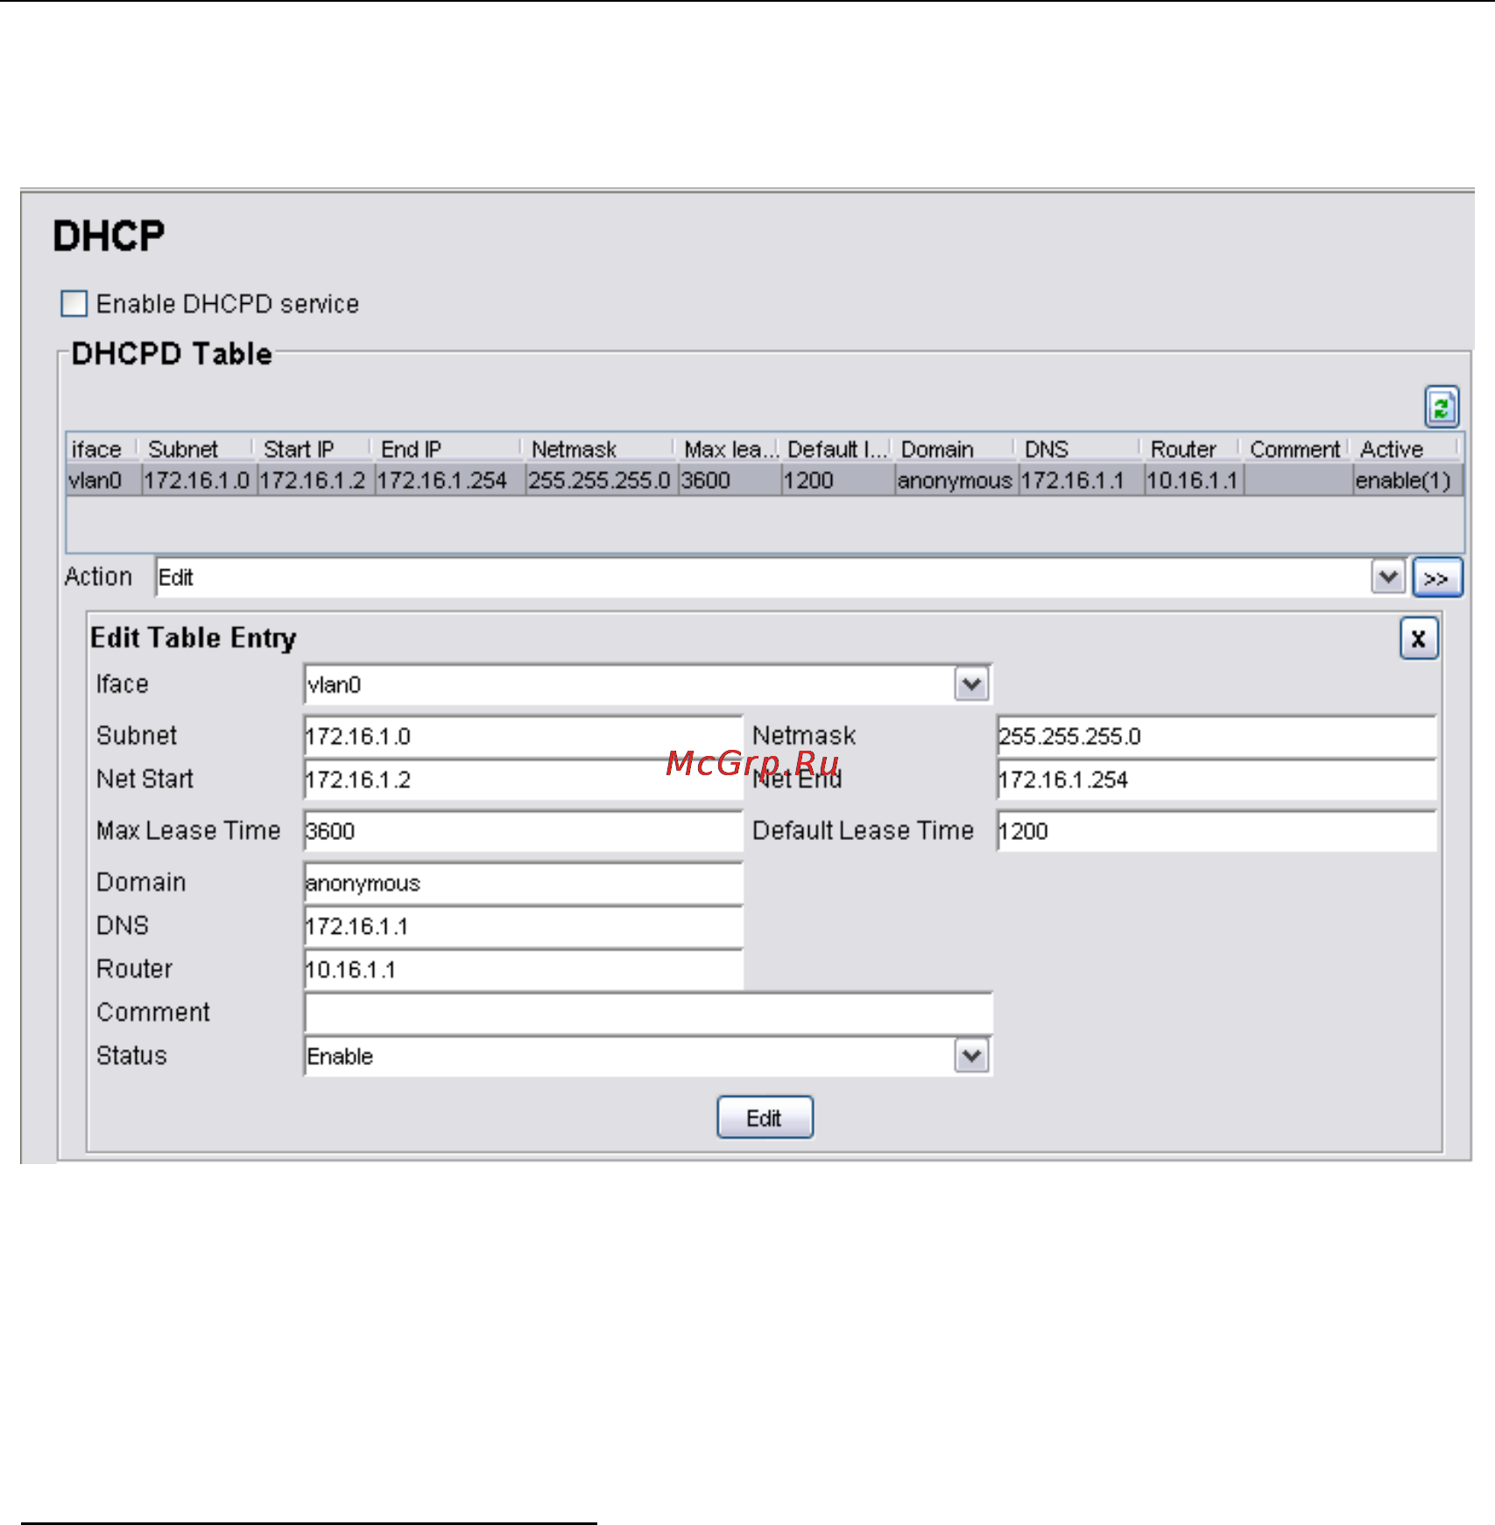Close the Edit Table Entry panel
1495x1525 pixels.
1418,639
